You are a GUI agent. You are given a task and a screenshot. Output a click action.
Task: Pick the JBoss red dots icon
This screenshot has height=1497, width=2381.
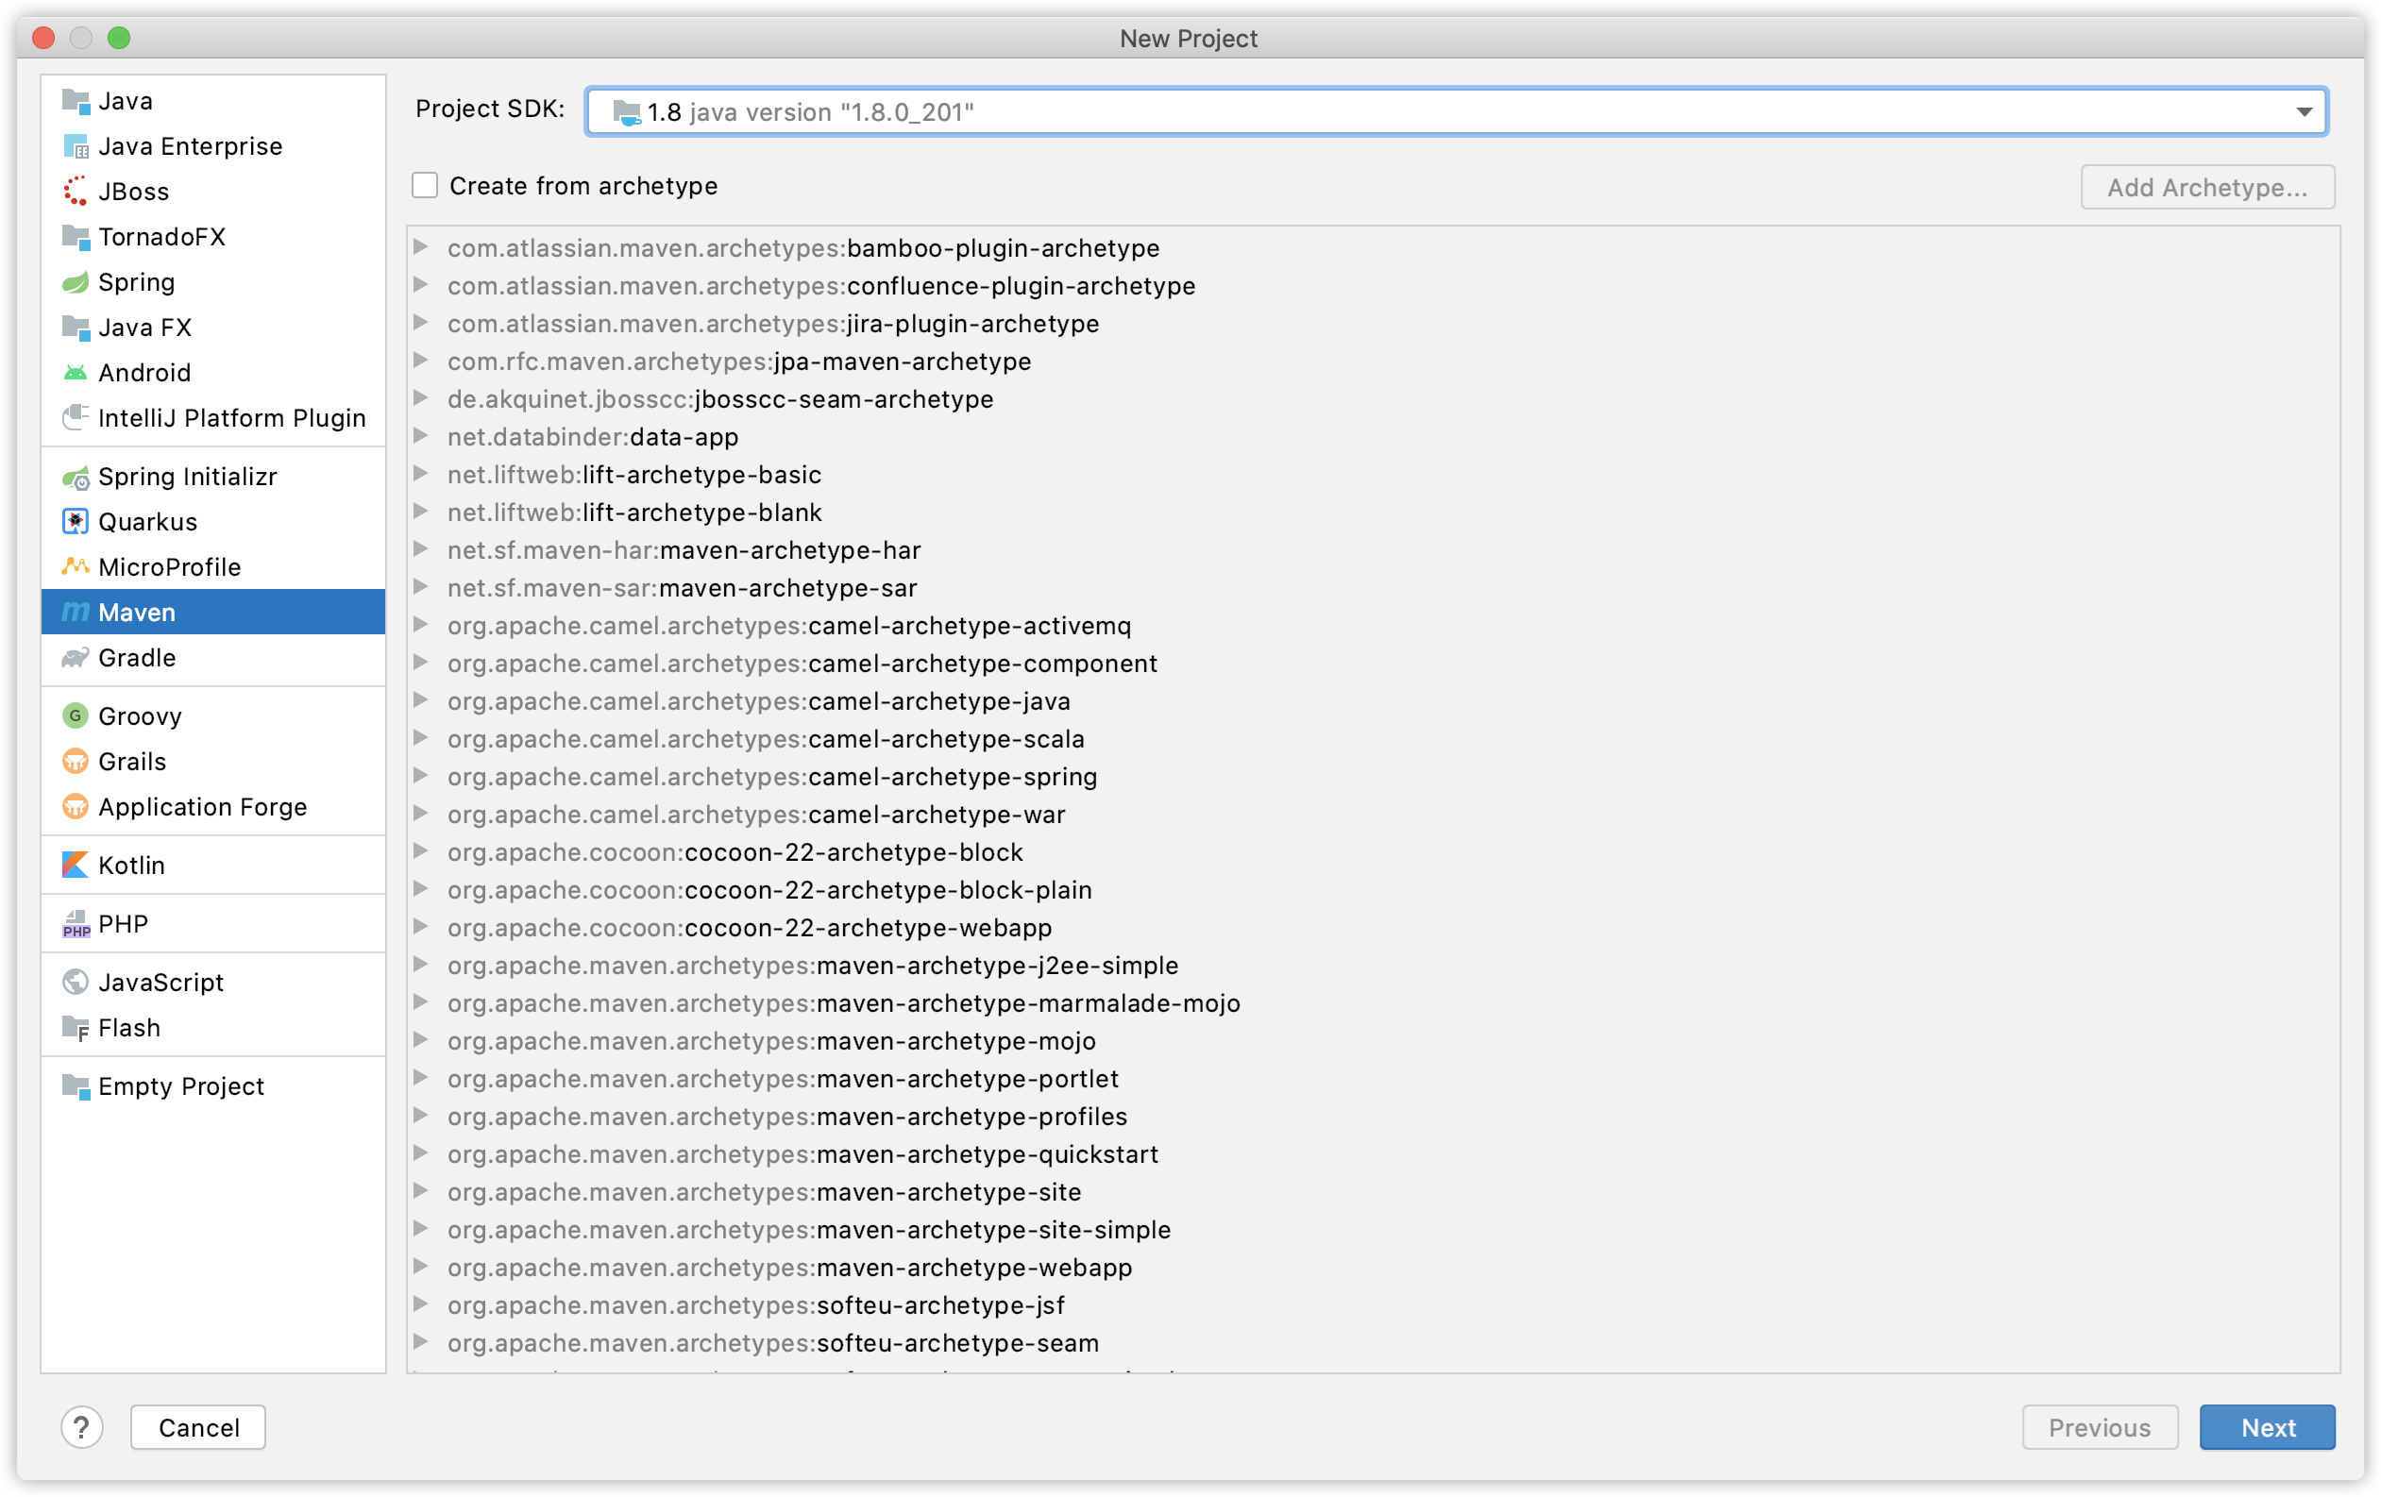tap(76, 192)
